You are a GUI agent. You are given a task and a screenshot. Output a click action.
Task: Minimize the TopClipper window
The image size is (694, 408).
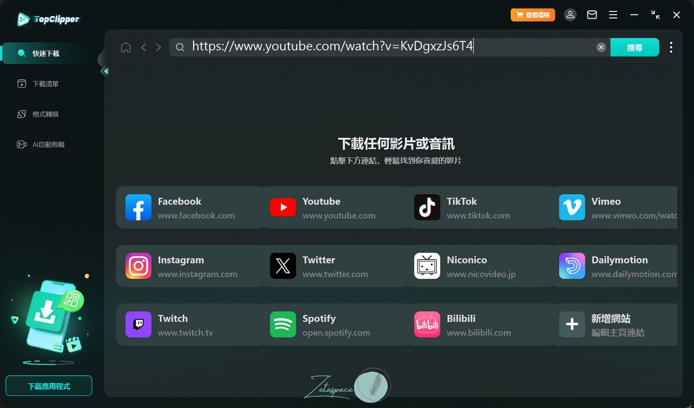(x=634, y=15)
